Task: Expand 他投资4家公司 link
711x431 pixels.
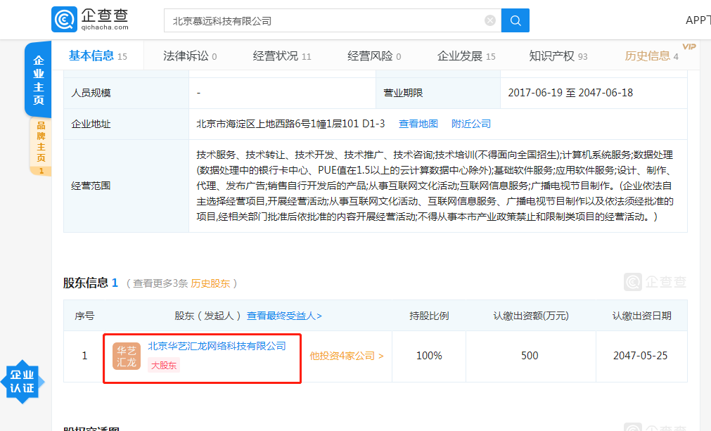Action: tap(347, 356)
